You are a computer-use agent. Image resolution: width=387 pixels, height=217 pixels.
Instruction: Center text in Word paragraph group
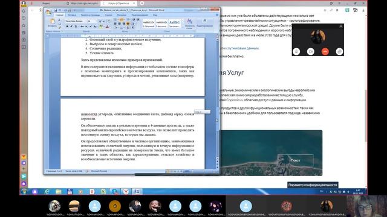coord(120,24)
